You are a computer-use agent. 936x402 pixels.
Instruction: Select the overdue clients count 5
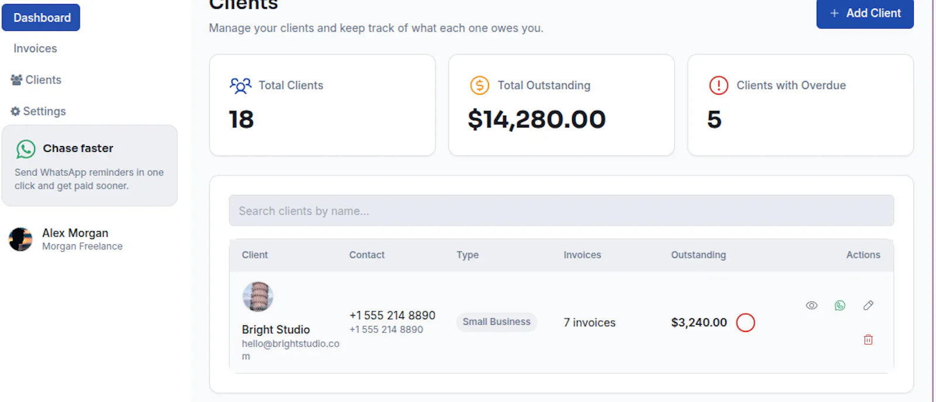point(714,120)
